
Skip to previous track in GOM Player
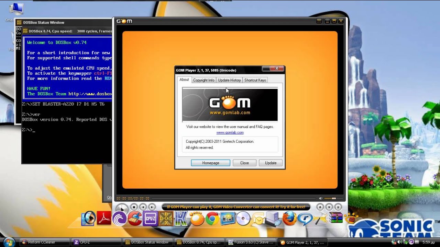(x=143, y=207)
